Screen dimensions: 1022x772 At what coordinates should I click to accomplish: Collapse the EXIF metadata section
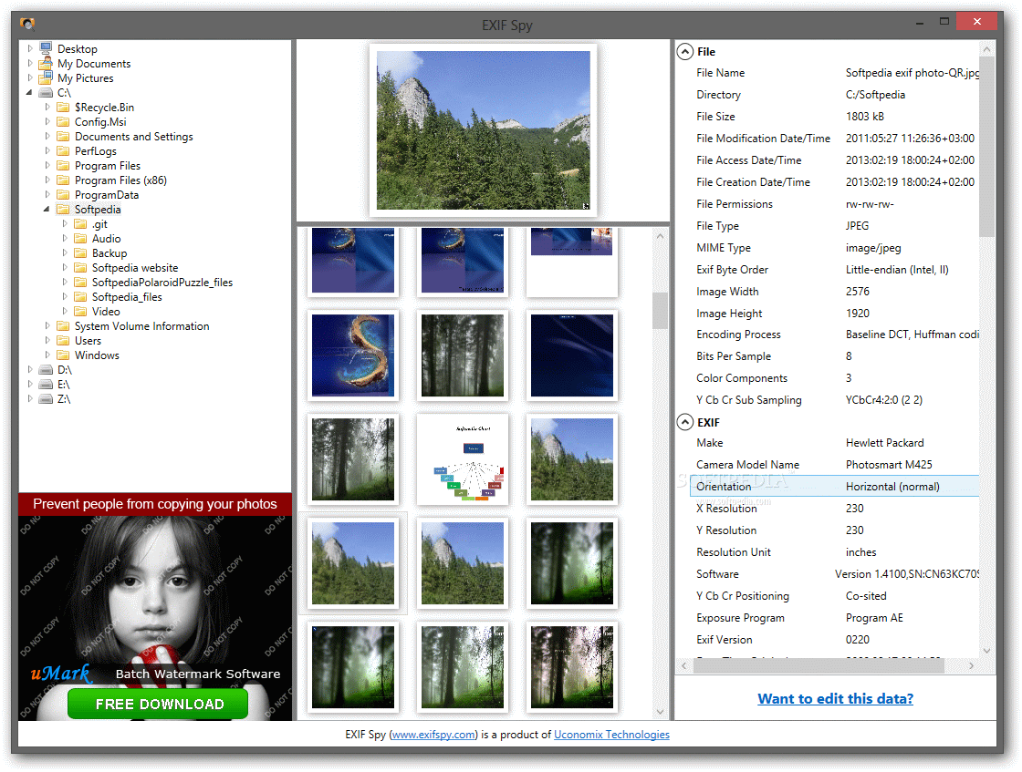point(685,422)
